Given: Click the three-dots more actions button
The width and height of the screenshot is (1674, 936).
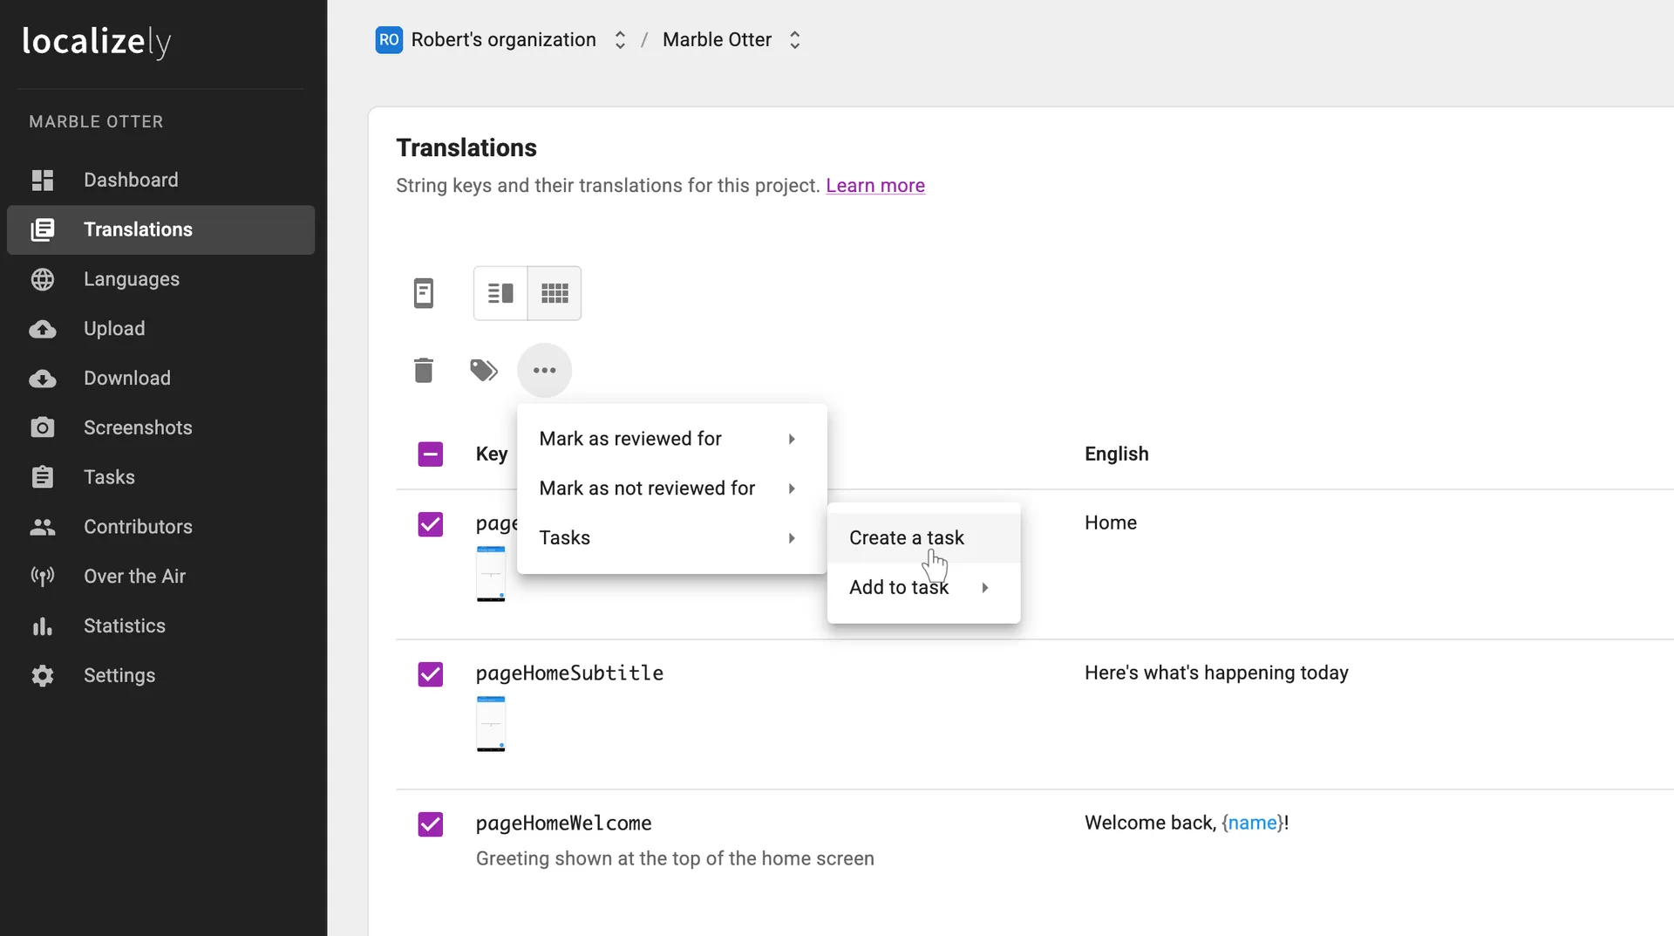Looking at the screenshot, I should (545, 370).
